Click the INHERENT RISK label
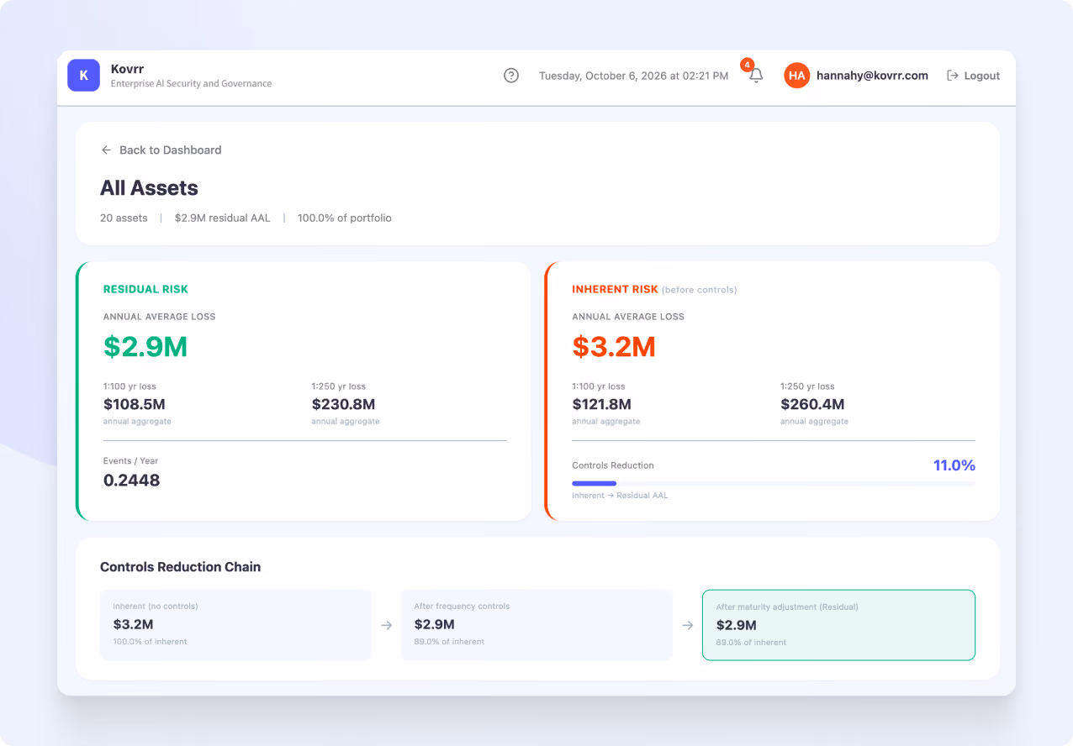The width and height of the screenshot is (1073, 746). click(615, 289)
